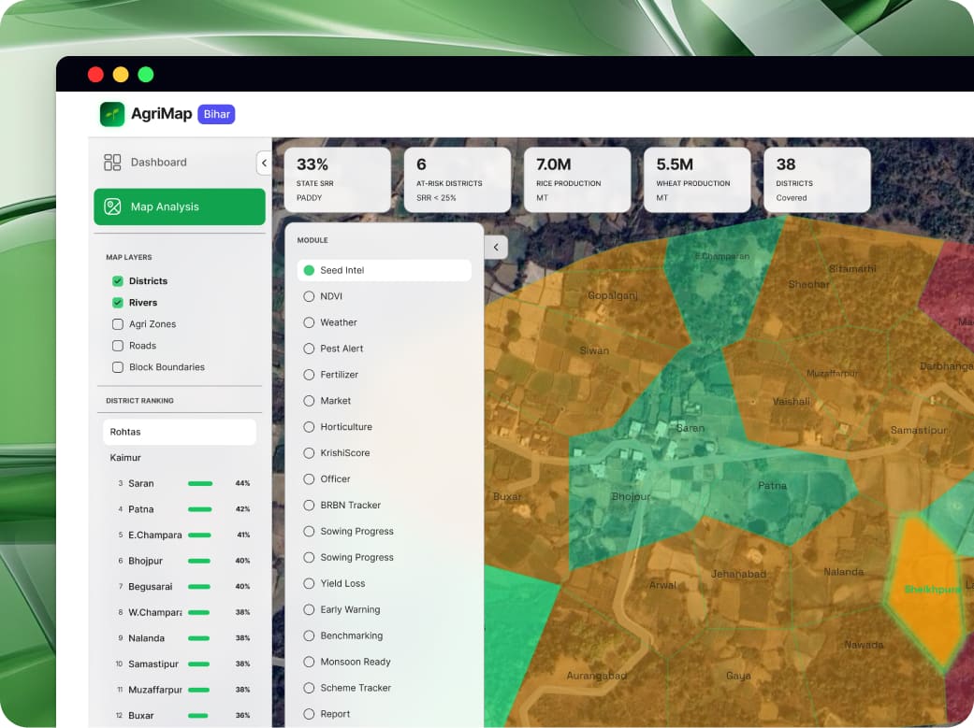The width and height of the screenshot is (974, 728).
Task: Uncheck the Rivers map layer
Action: [x=117, y=303]
